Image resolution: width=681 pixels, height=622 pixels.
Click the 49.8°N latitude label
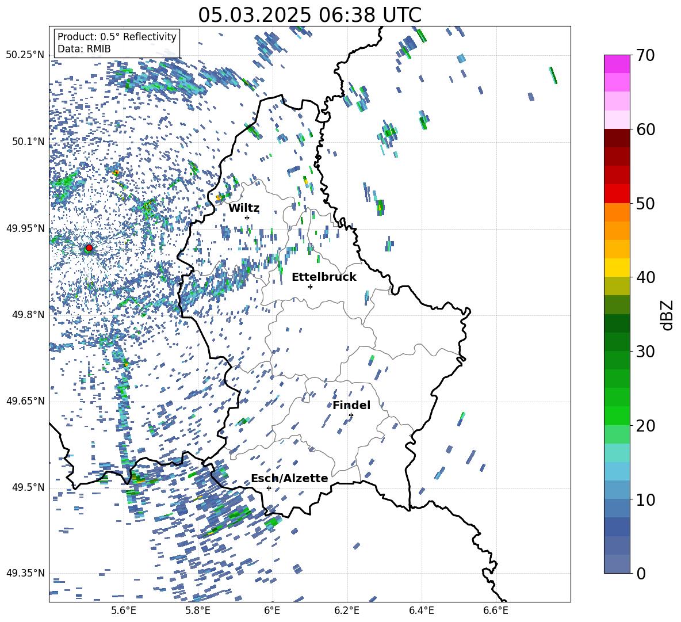[x=28, y=315]
